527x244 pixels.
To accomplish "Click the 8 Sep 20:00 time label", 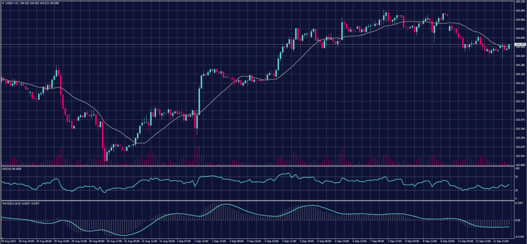I will [x=446, y=240].
